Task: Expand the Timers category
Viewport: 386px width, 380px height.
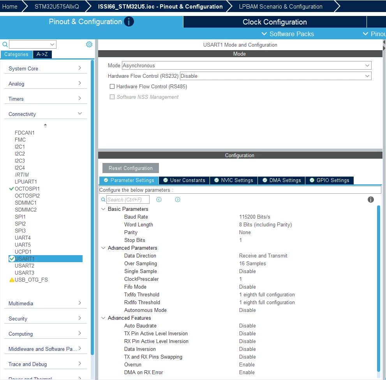Action: tap(46, 99)
